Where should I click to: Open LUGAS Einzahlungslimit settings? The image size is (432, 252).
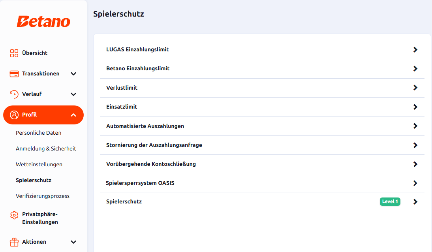262,50
